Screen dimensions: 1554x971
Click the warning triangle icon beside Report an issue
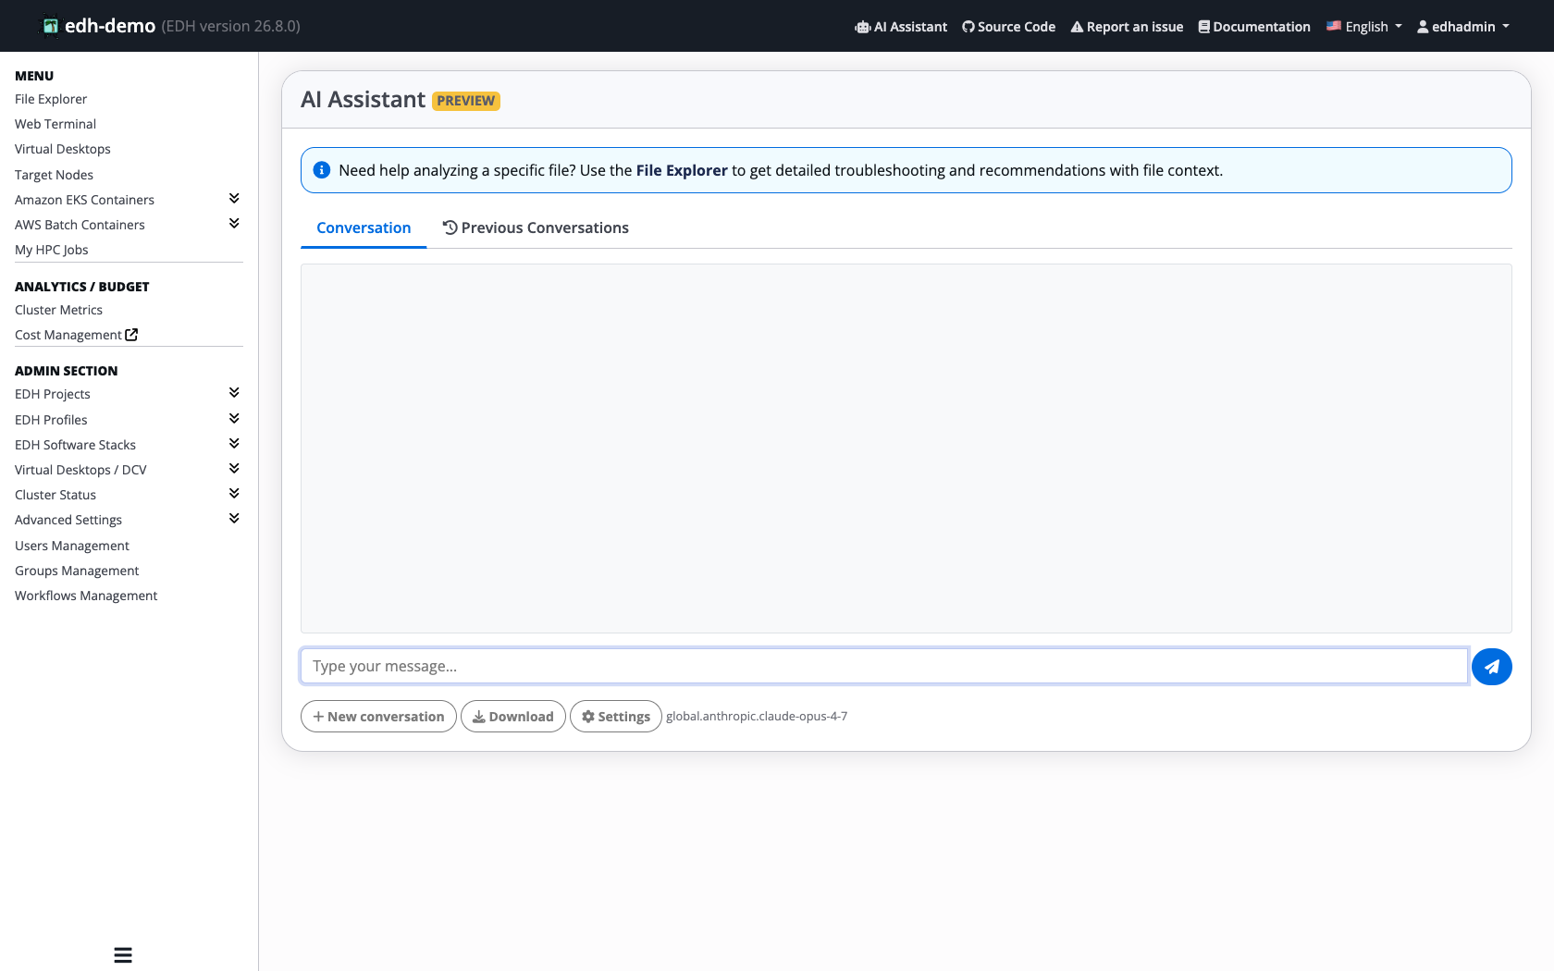pyautogui.click(x=1077, y=27)
